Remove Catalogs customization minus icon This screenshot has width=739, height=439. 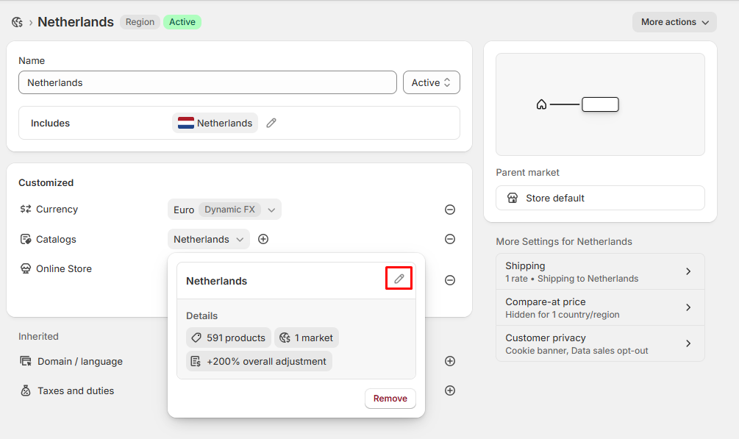pyautogui.click(x=450, y=239)
